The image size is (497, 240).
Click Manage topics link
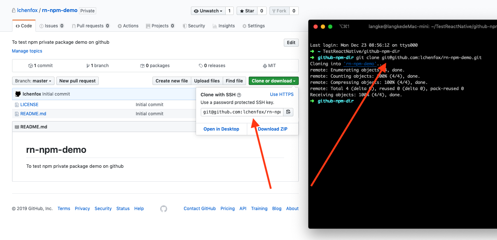[27, 51]
